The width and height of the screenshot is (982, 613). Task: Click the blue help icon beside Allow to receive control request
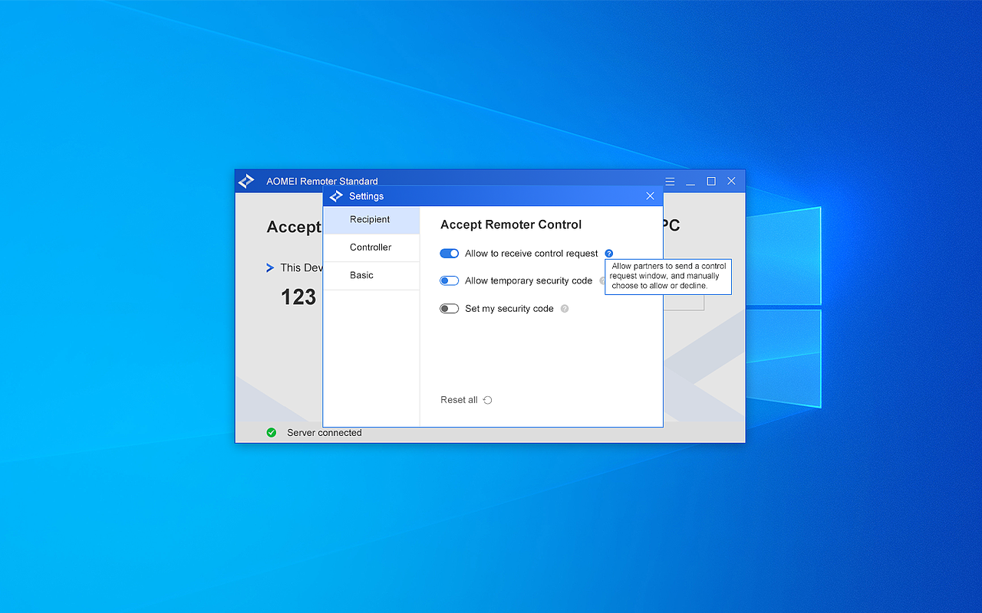[x=609, y=254]
